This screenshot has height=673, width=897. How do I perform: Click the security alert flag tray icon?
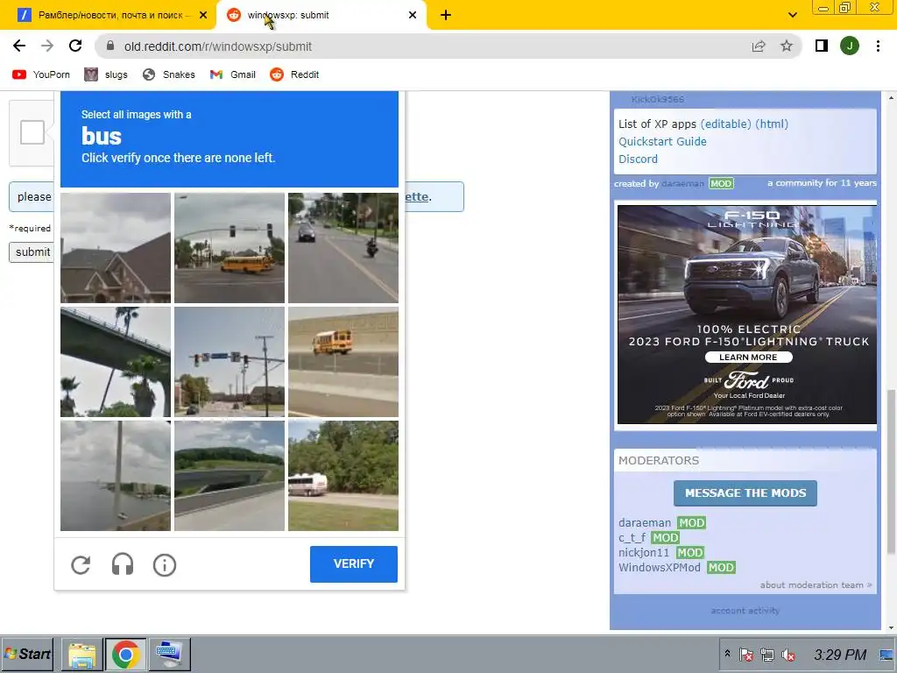745,655
